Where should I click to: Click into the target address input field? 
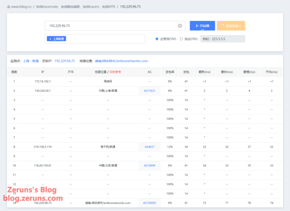tap(115, 25)
